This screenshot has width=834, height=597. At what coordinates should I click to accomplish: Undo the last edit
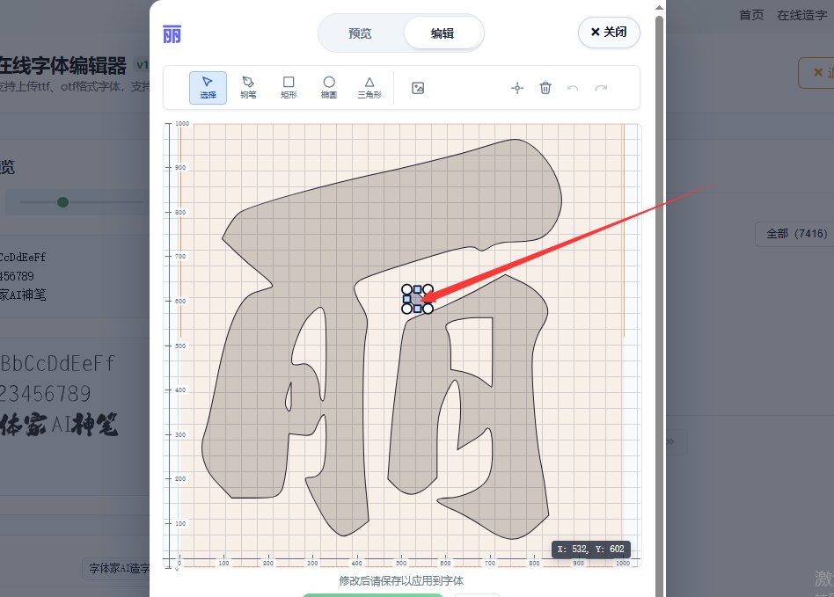coord(574,87)
